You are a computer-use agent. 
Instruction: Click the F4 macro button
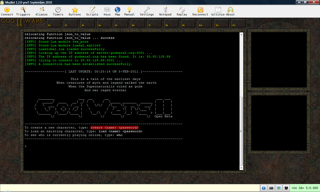click(104, 24)
